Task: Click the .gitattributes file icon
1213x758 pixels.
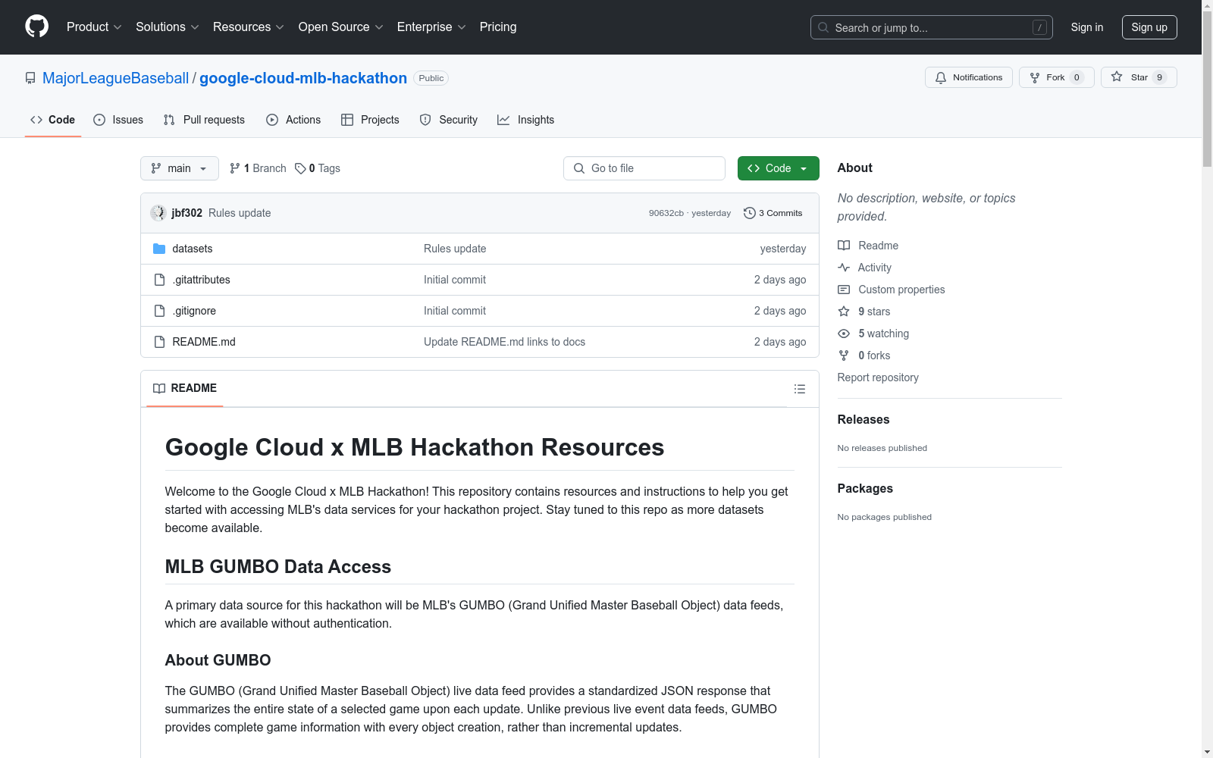Action: (159, 280)
